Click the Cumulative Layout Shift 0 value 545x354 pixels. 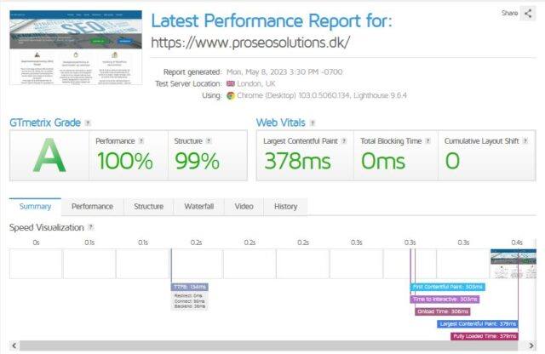click(452, 161)
